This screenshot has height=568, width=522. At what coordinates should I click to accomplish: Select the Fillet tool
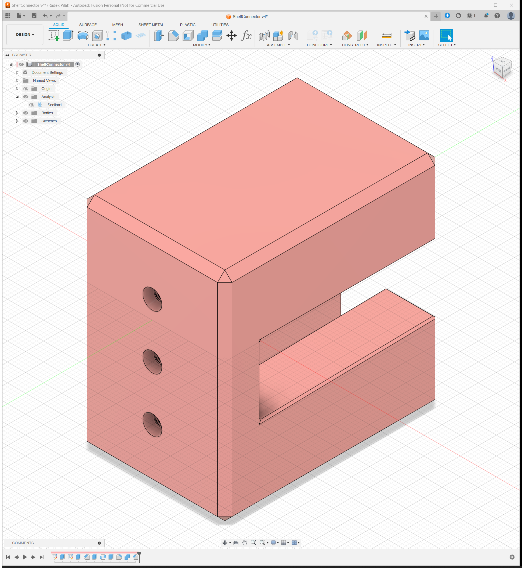pos(173,36)
